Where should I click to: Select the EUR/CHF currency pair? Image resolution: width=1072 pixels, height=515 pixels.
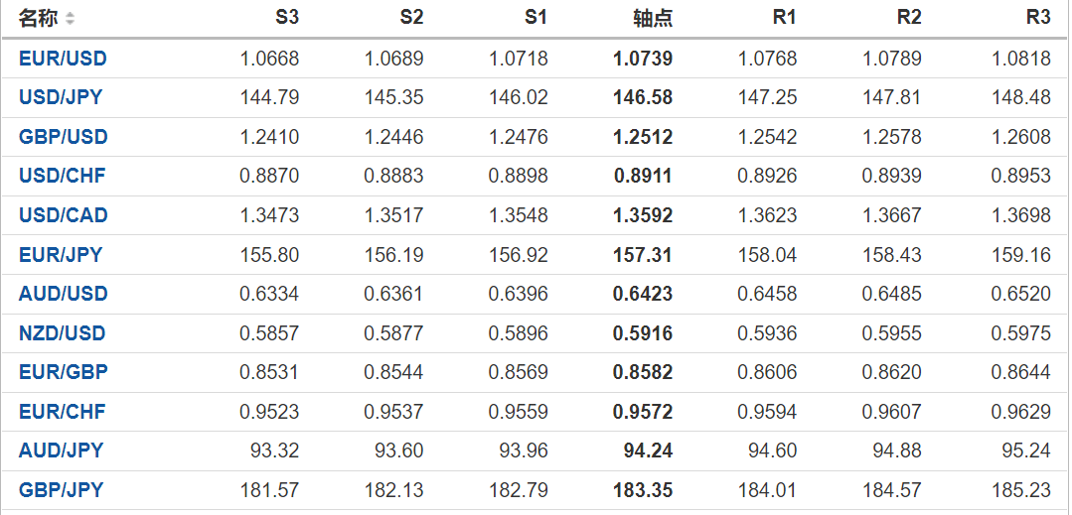pos(62,412)
